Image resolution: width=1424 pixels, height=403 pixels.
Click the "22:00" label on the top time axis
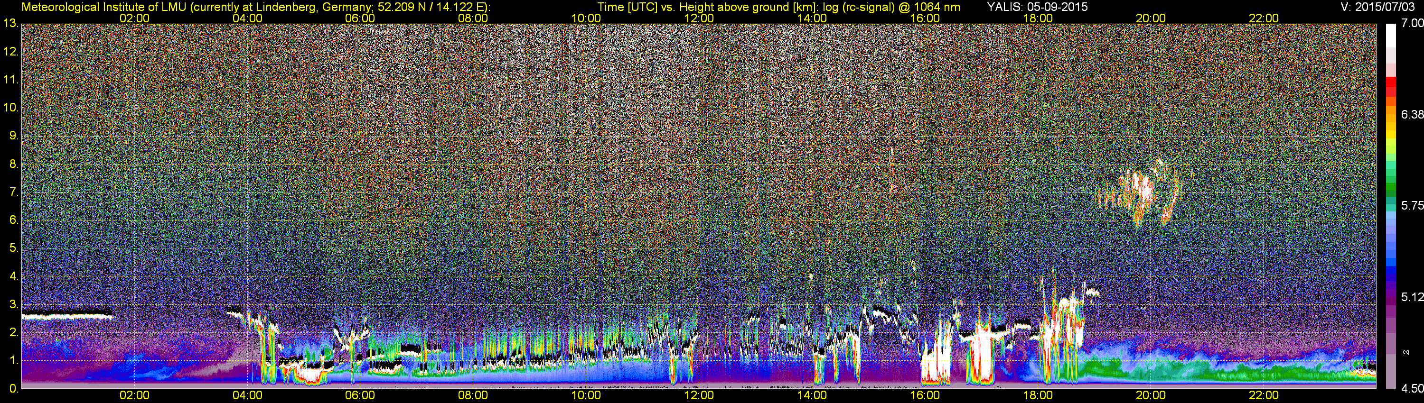coord(1264,18)
